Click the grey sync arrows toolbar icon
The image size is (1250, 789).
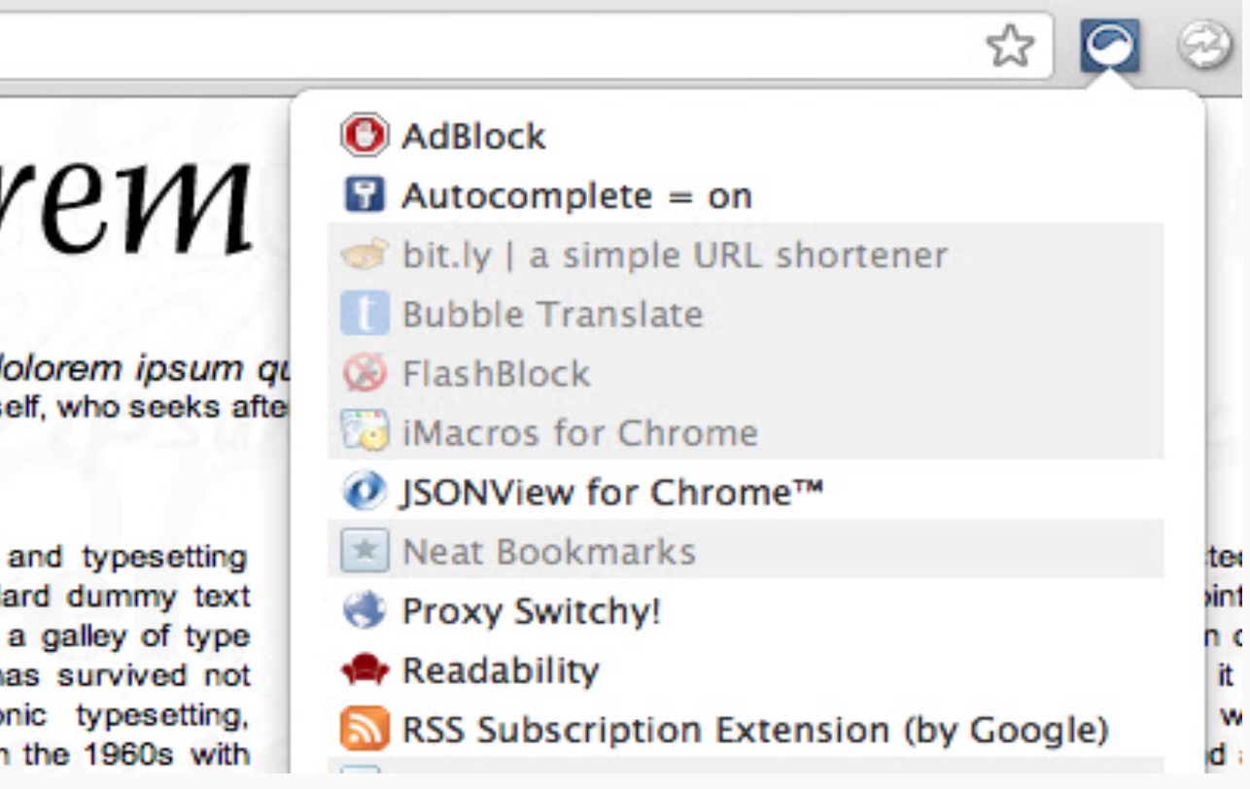[x=1205, y=46]
